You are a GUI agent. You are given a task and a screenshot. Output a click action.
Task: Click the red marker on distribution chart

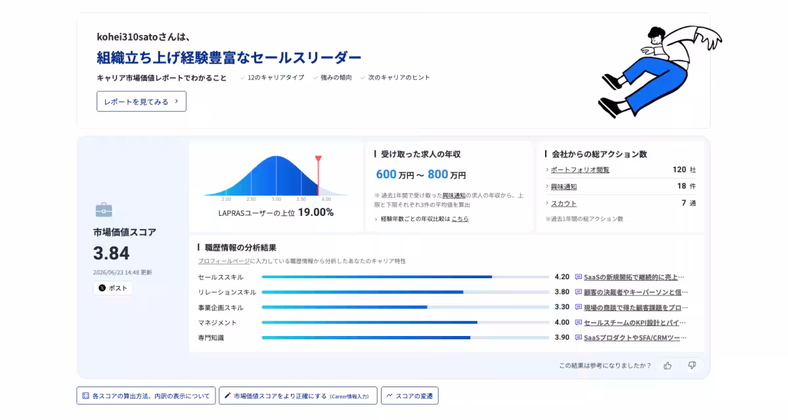click(318, 175)
